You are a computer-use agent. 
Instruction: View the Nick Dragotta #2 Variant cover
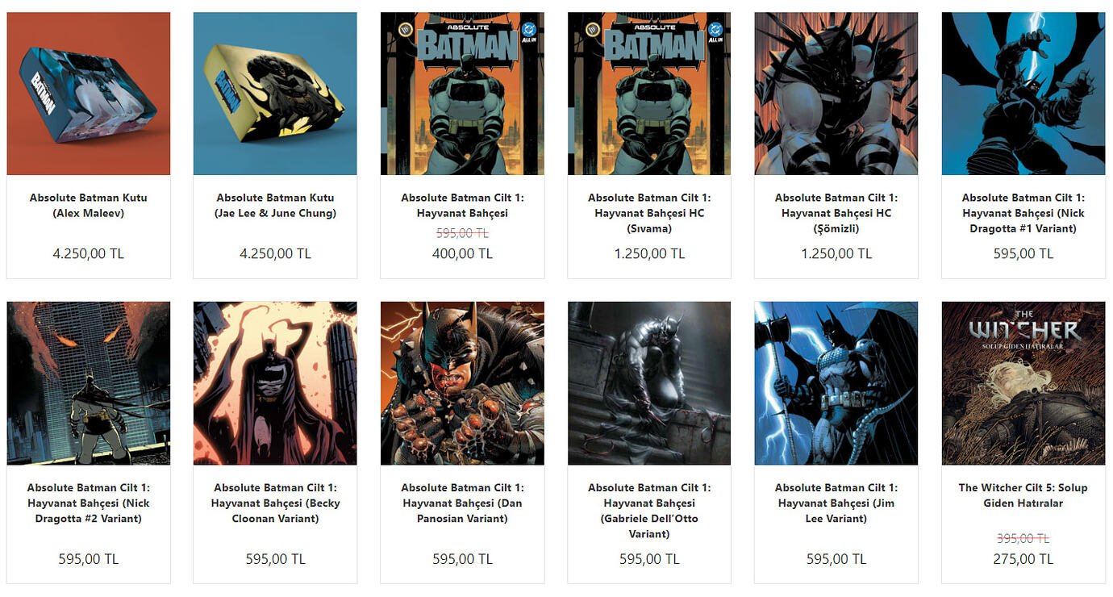point(89,383)
